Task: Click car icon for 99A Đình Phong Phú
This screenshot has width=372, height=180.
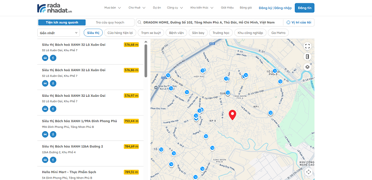Action: (45, 134)
